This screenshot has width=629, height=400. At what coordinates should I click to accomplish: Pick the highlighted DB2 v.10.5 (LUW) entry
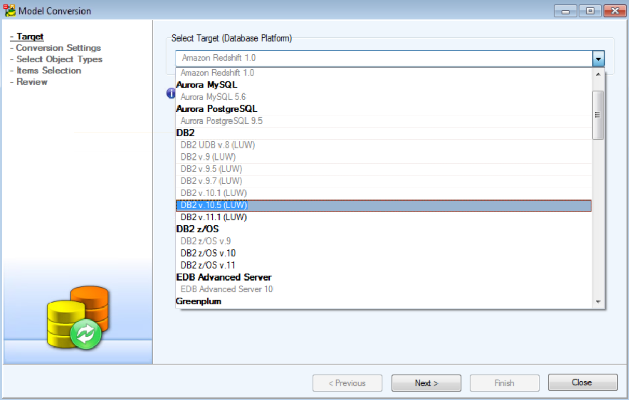(384, 205)
